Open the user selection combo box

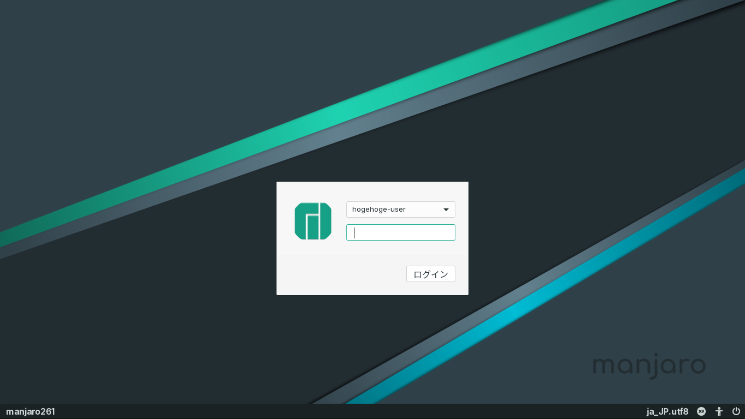pyautogui.click(x=401, y=209)
